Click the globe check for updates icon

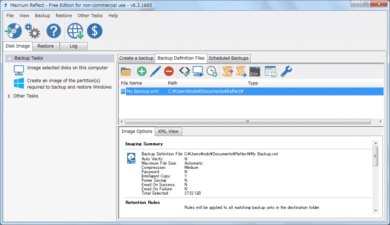click(75, 31)
